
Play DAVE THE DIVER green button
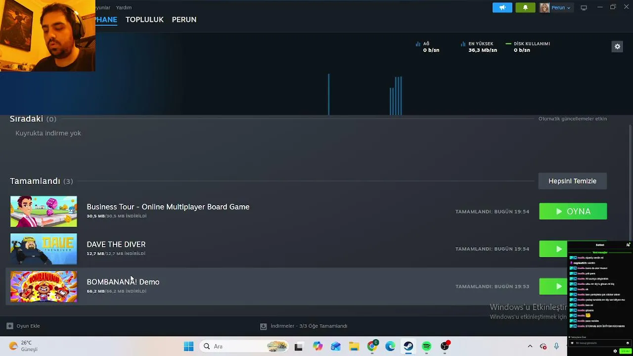point(553,249)
